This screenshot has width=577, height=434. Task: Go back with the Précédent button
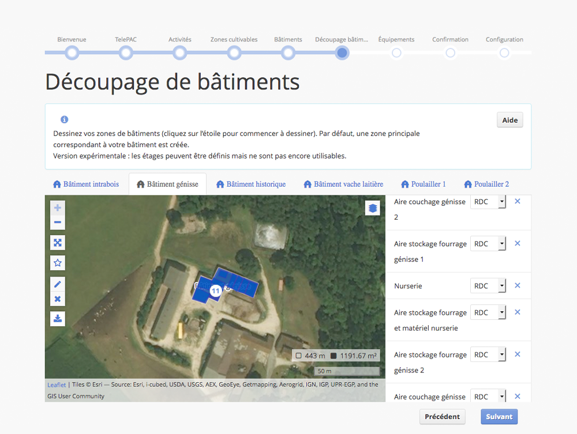[x=443, y=417]
